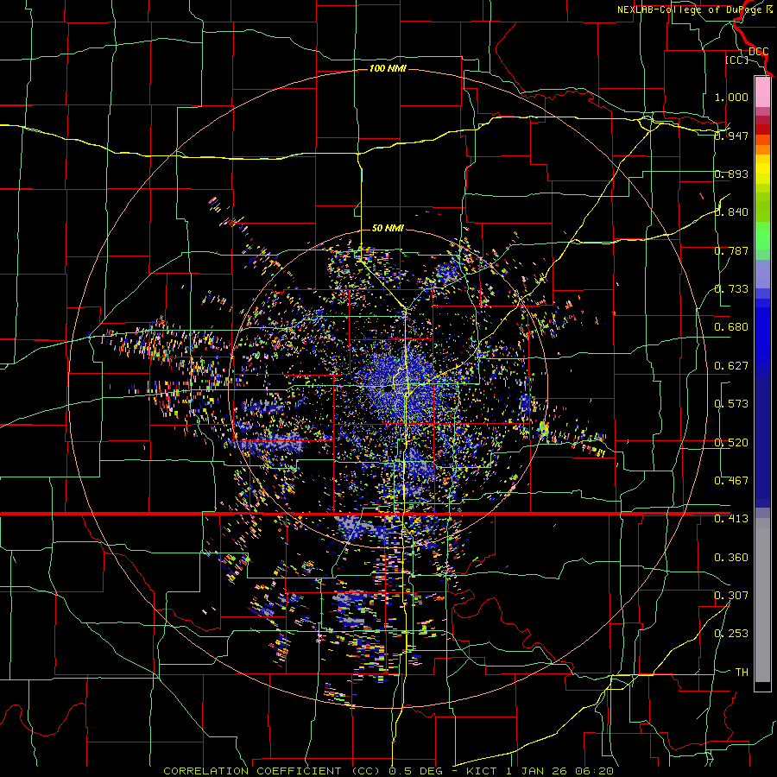Click the 0.947 color scale label
This screenshot has height=777, width=777.
[x=731, y=136]
